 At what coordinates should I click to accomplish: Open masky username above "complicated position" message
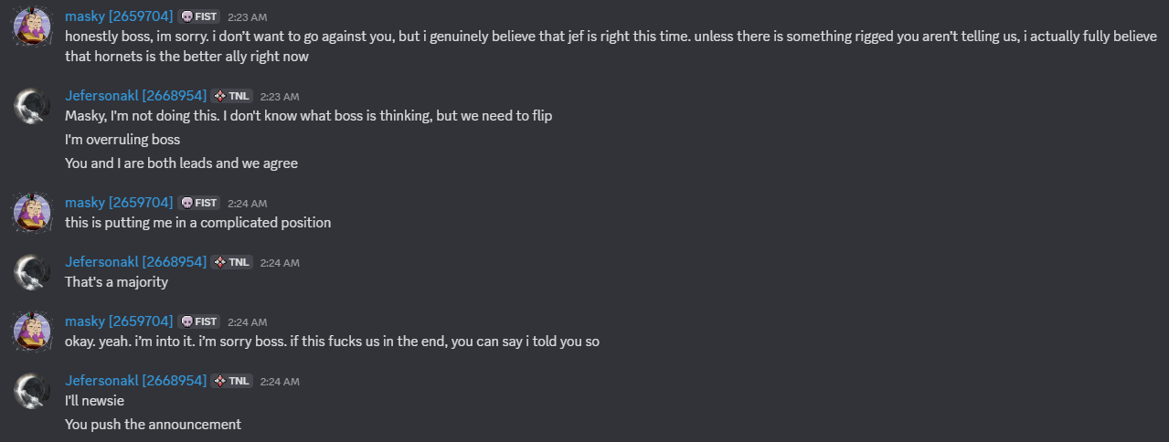[x=119, y=202]
